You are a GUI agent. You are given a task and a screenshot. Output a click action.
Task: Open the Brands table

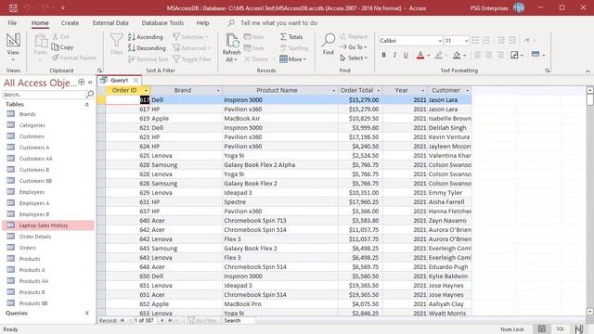point(27,114)
